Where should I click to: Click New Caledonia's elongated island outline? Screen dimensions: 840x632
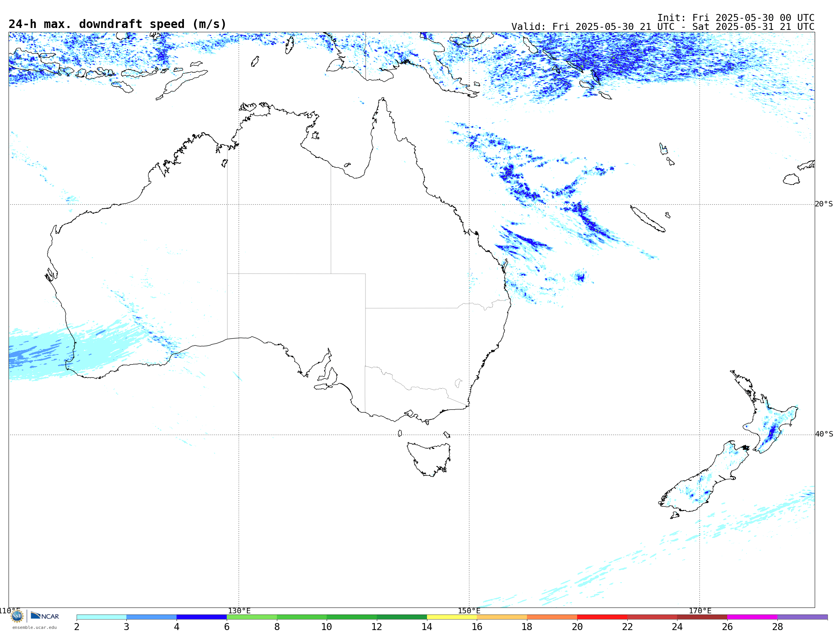647,219
